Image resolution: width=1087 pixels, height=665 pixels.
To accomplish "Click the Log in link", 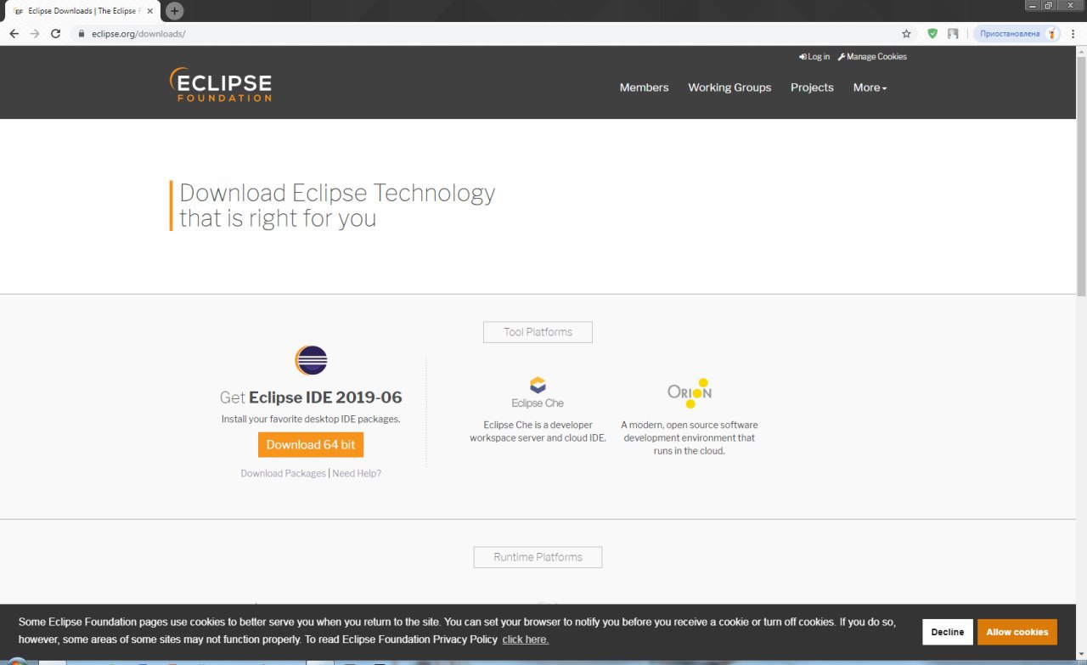I will pos(814,57).
